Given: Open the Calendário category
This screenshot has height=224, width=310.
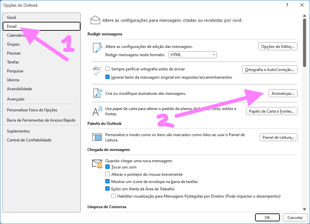Looking at the screenshot, I should click(41, 35).
